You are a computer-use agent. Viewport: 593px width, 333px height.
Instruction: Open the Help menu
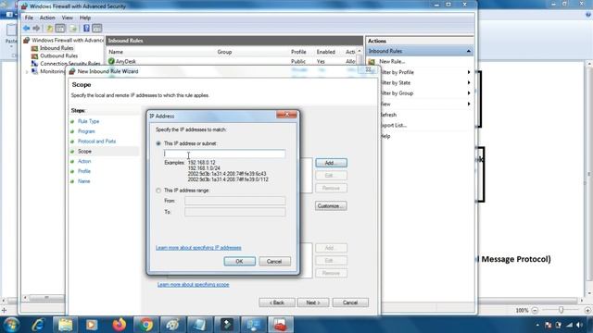pos(85,18)
